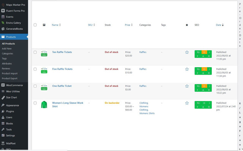243x151 pixels.
Task: Check the Women's Long Sleeve Work Shirt checkbox
Action: coord(35,103)
